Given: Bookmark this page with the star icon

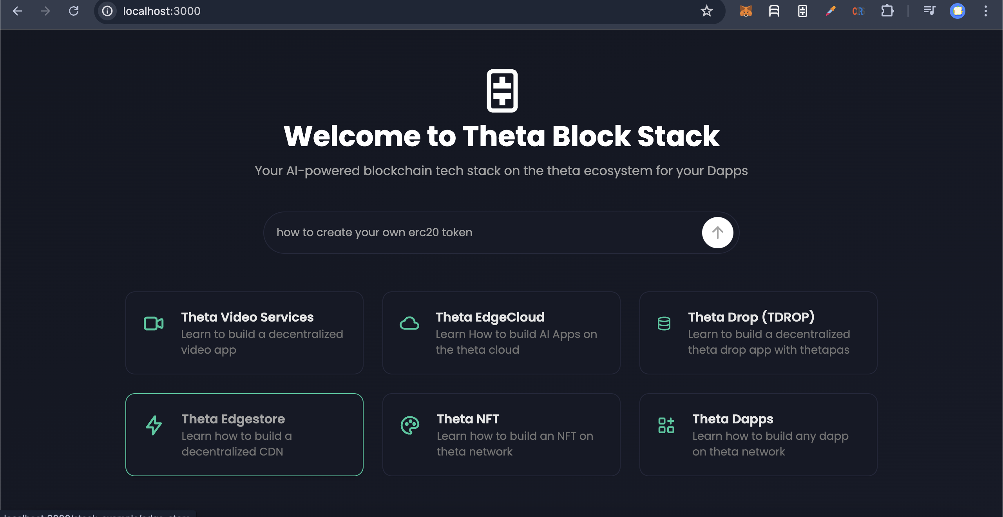Looking at the screenshot, I should click(x=706, y=11).
